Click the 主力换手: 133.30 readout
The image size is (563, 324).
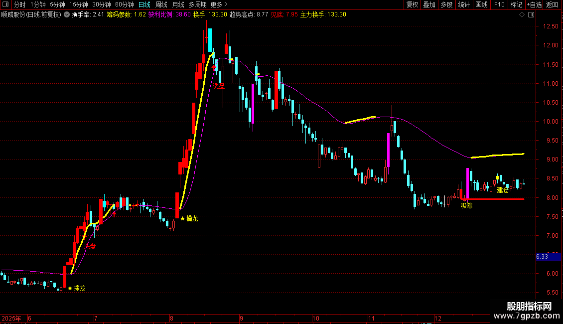[x=323, y=15]
